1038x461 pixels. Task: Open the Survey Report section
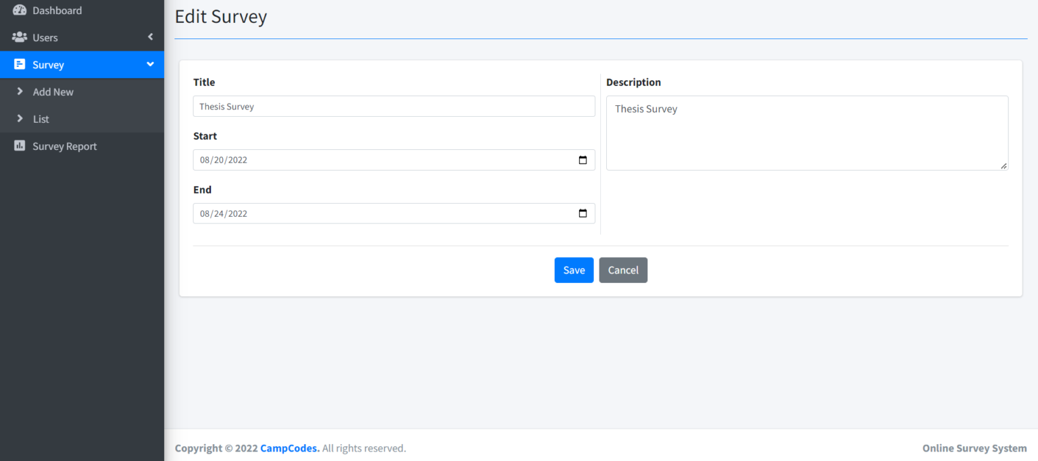point(64,146)
